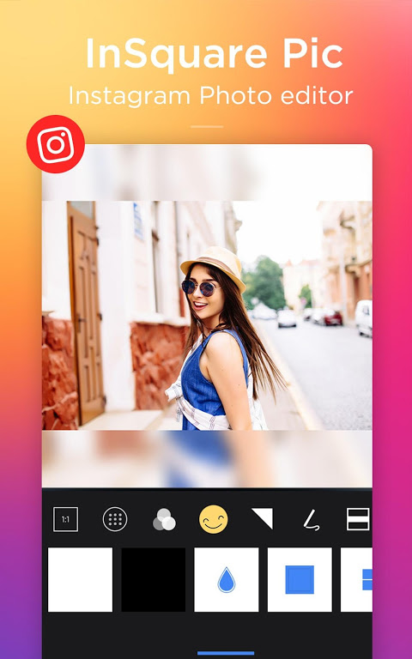Click the red Instagram logo badge
Viewport: 412px width, 659px height.
click(x=56, y=144)
